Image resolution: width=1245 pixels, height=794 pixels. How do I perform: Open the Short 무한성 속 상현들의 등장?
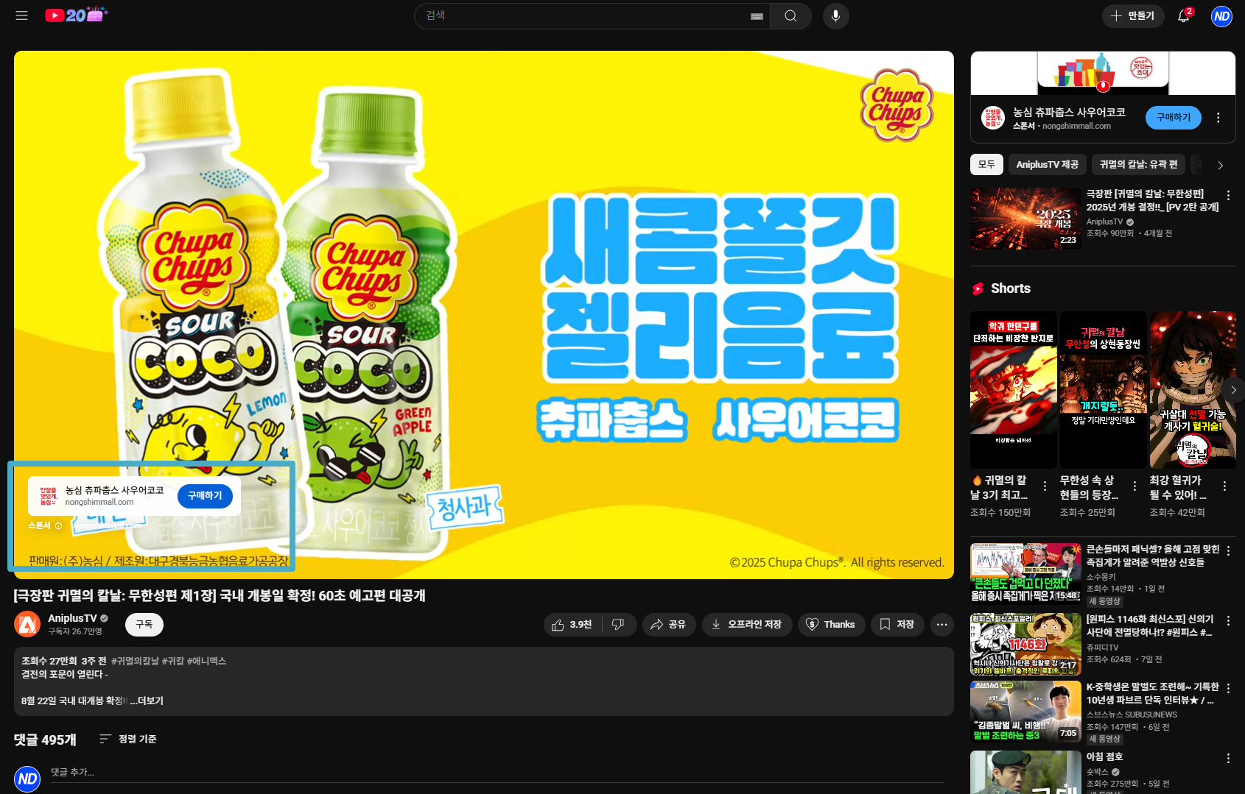[1103, 390]
